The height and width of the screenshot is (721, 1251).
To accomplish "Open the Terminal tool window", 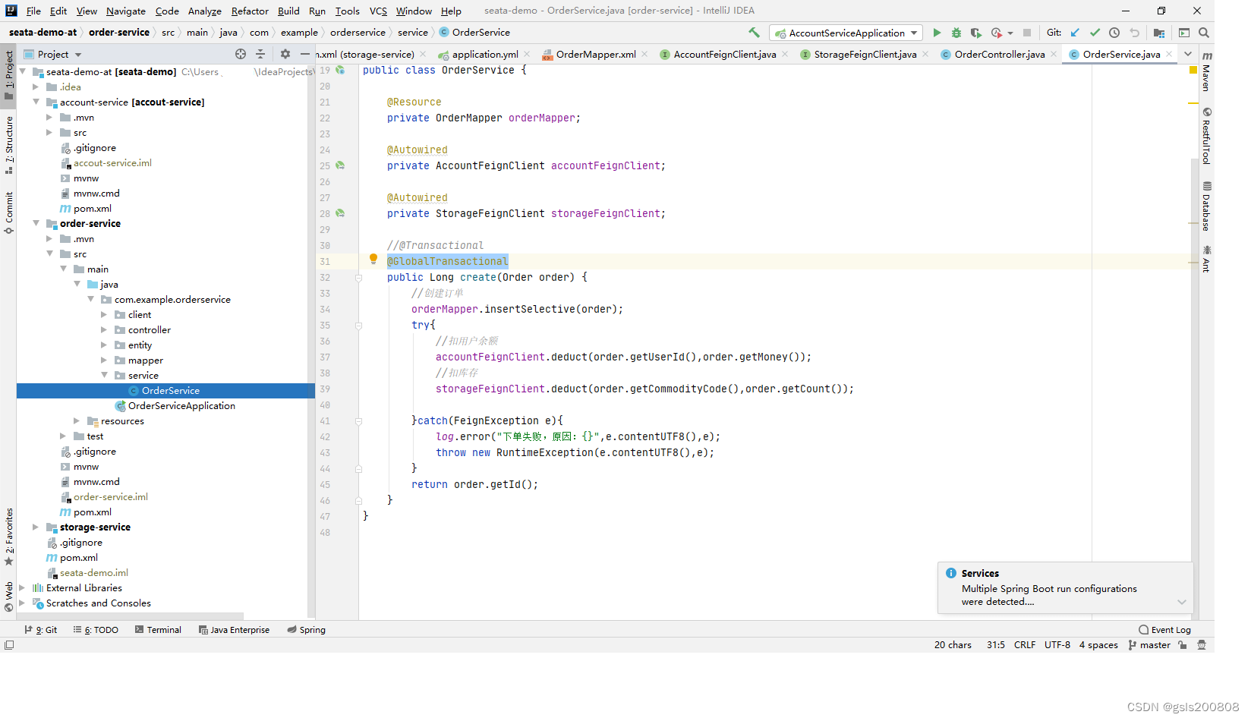I will 158,630.
